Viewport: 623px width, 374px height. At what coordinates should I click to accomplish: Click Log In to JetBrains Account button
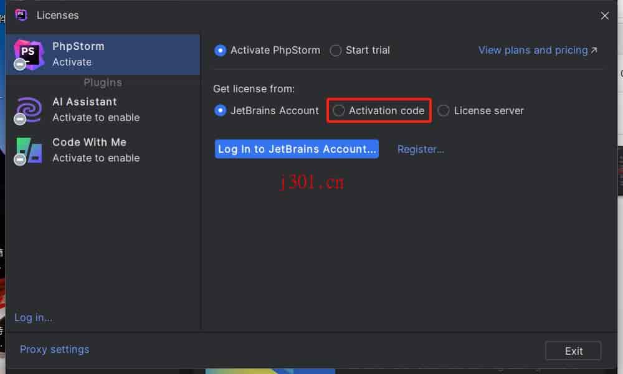pos(297,149)
